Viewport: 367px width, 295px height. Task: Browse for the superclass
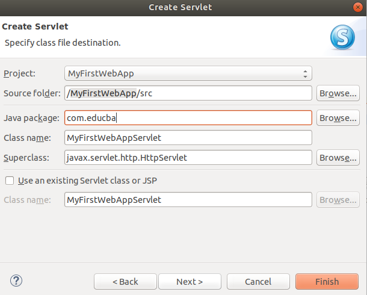tap(338, 158)
